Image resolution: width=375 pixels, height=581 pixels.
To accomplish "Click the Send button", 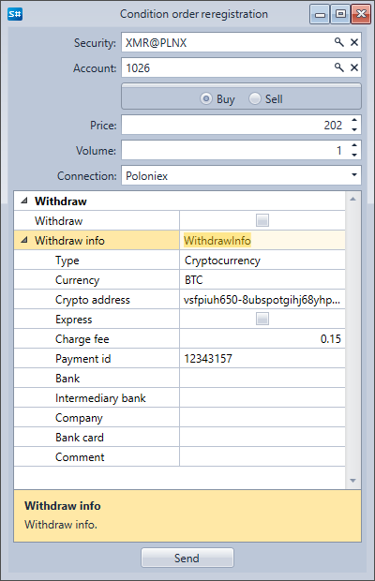I will pyautogui.click(x=187, y=558).
